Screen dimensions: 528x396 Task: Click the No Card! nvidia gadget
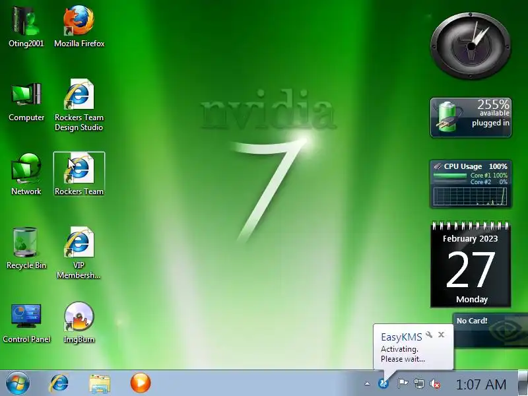tap(490, 330)
